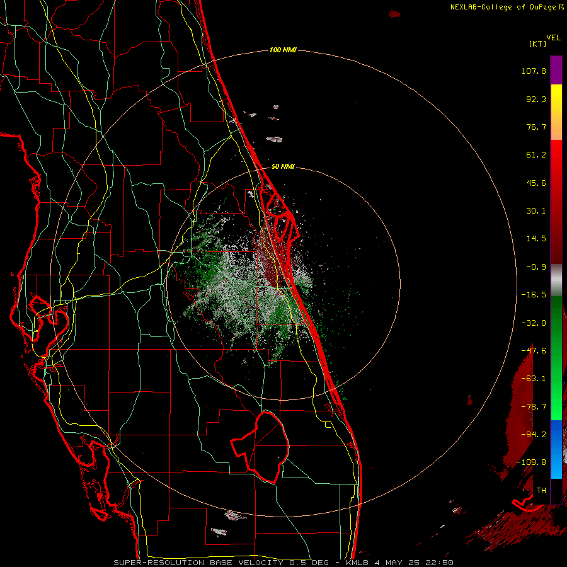Select the -94.2 legend value
This screenshot has height=567, width=567.
click(x=534, y=435)
